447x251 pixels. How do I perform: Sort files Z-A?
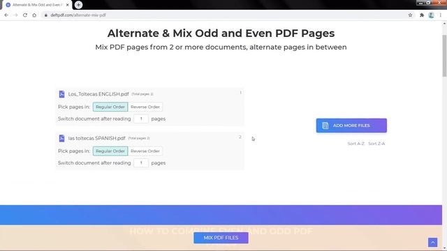pyautogui.click(x=376, y=144)
